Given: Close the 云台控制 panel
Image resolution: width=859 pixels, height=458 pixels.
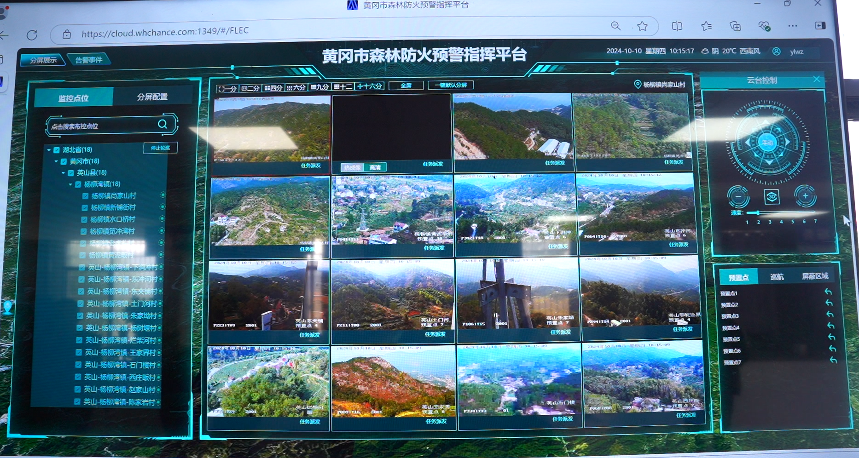Looking at the screenshot, I should [x=817, y=79].
